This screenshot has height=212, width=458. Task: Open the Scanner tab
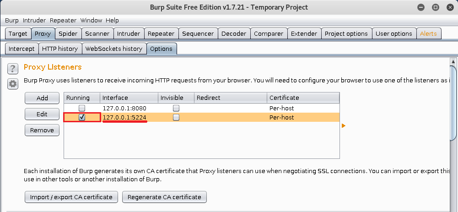pyautogui.click(x=97, y=33)
